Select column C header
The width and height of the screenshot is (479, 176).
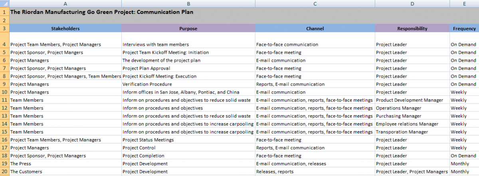[315, 4]
